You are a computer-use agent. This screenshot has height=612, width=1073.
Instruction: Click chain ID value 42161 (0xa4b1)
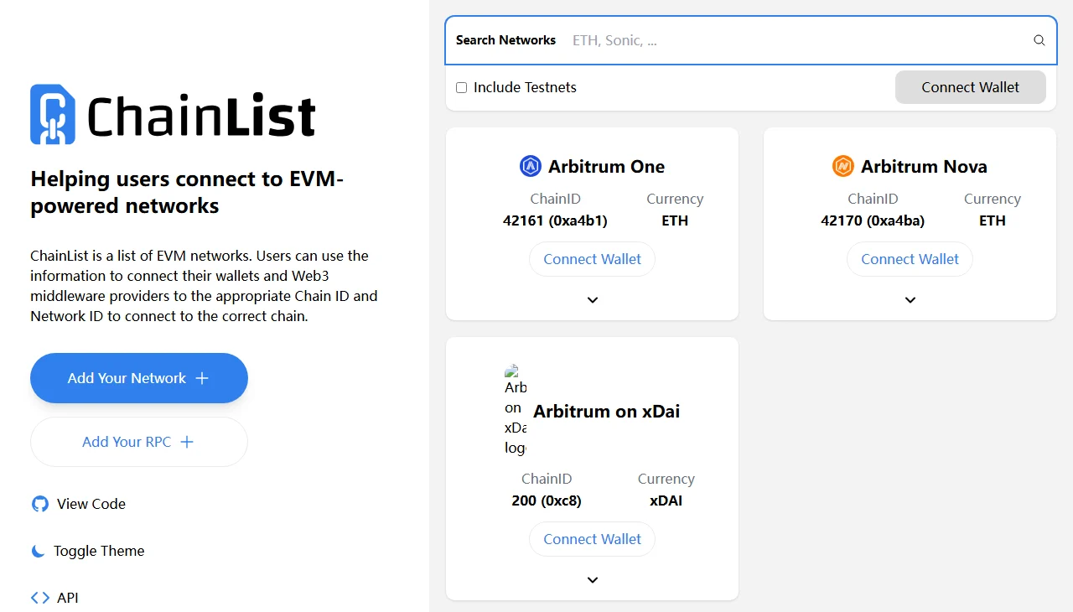[x=555, y=220]
